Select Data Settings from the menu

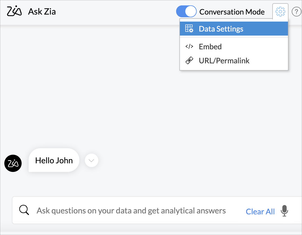point(221,29)
